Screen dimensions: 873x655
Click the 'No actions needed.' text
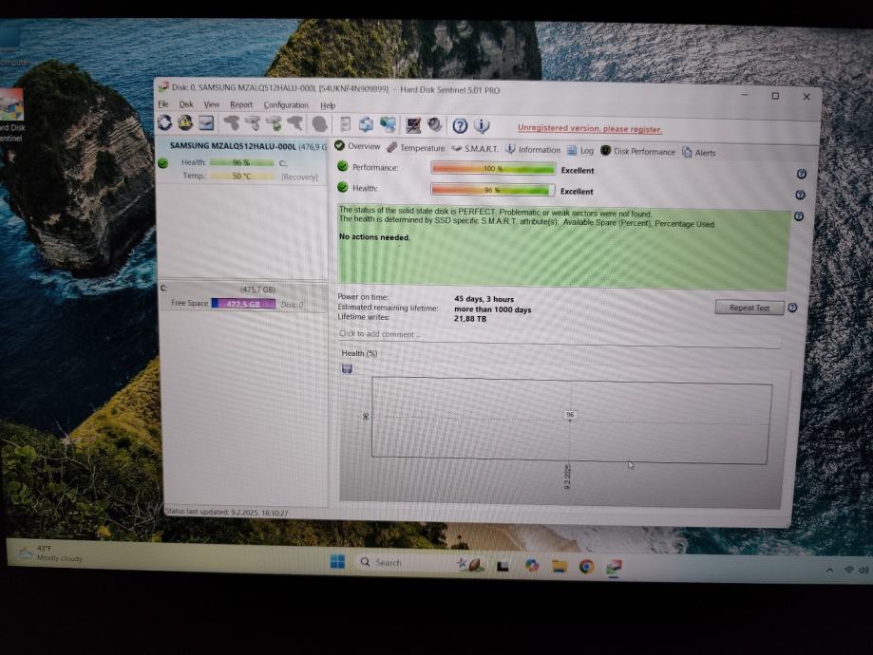pos(374,237)
